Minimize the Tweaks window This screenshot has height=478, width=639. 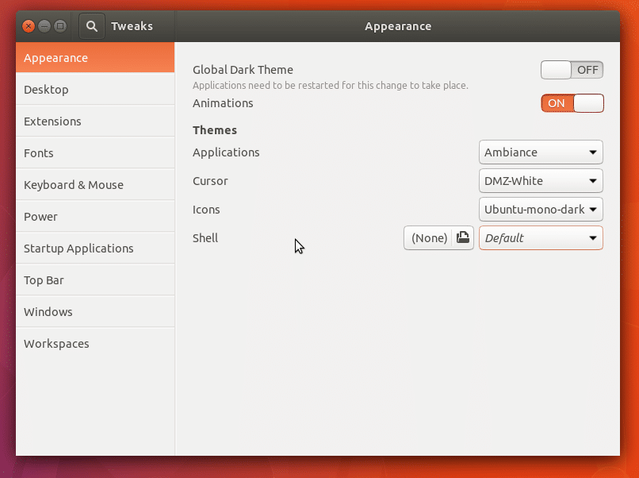tap(44, 26)
